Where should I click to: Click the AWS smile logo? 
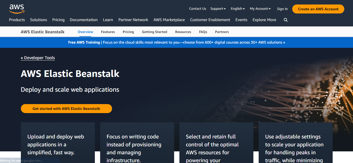click(x=17, y=8)
